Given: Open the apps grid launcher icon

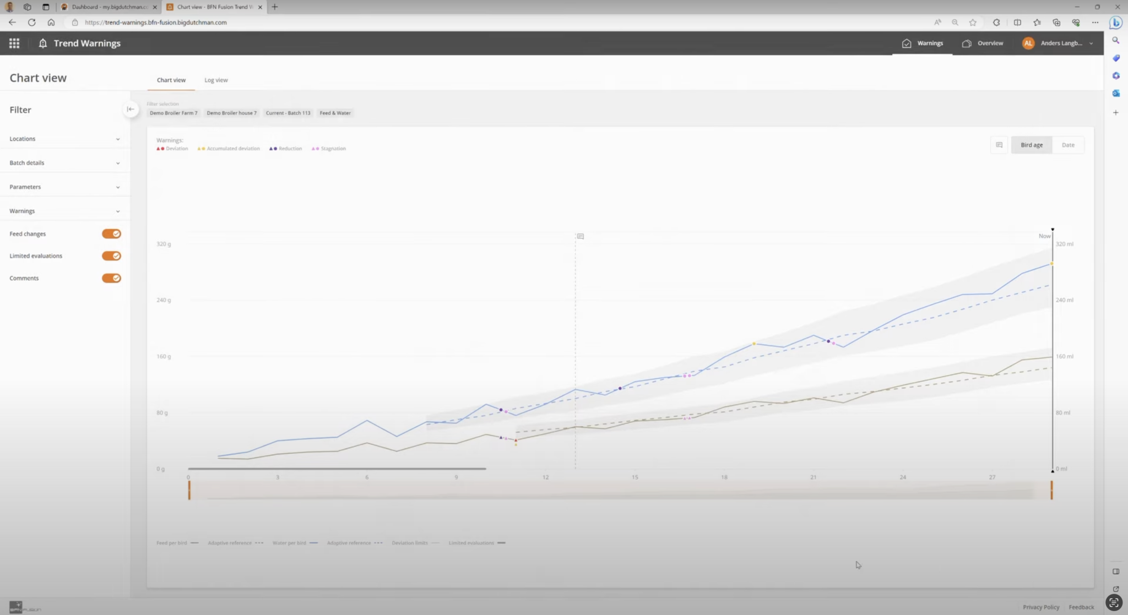Looking at the screenshot, I should [x=14, y=43].
